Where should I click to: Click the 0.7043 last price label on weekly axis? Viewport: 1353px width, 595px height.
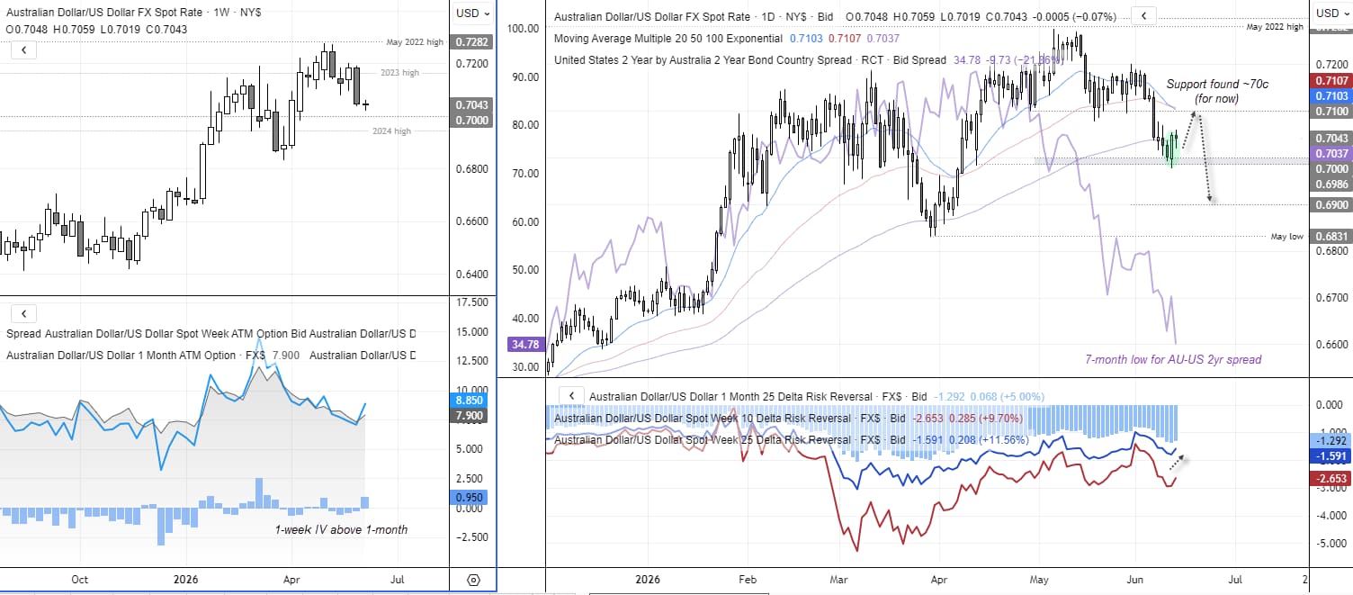tap(472, 105)
